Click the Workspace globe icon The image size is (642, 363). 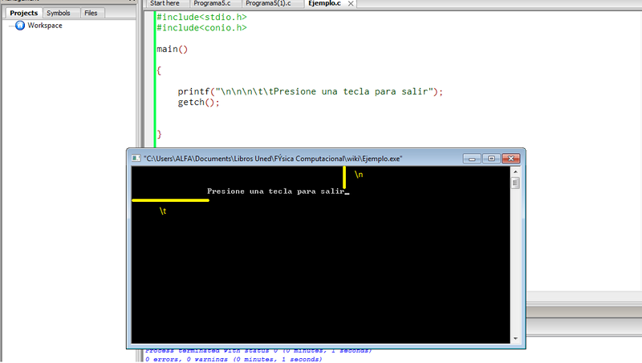point(20,26)
